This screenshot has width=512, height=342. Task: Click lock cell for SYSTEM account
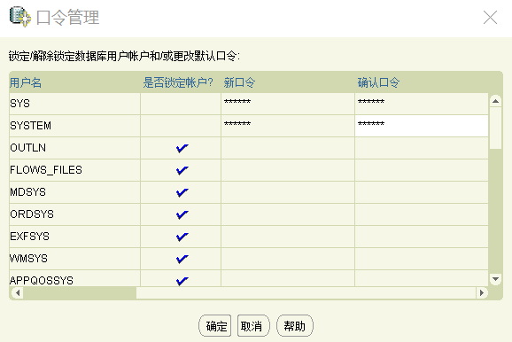point(181,126)
